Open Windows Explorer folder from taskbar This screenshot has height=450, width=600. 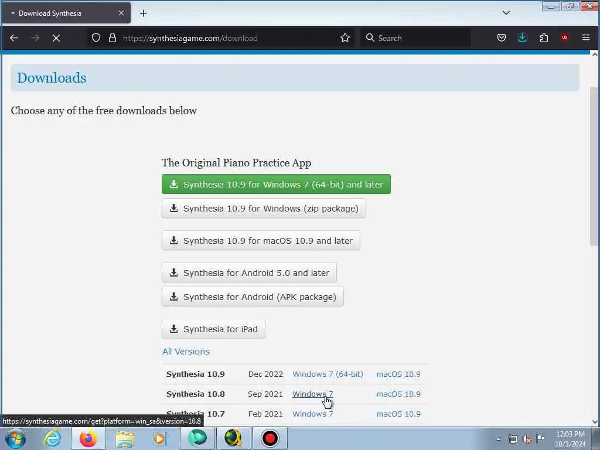[125, 438]
